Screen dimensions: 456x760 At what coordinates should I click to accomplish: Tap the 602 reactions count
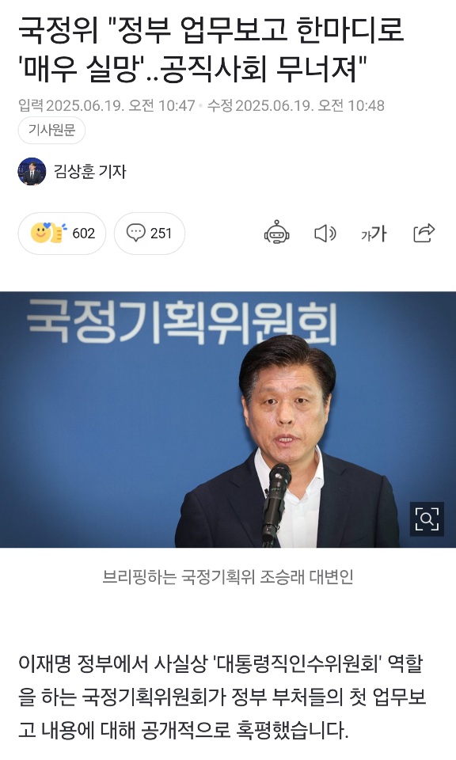pyautogui.click(x=83, y=233)
